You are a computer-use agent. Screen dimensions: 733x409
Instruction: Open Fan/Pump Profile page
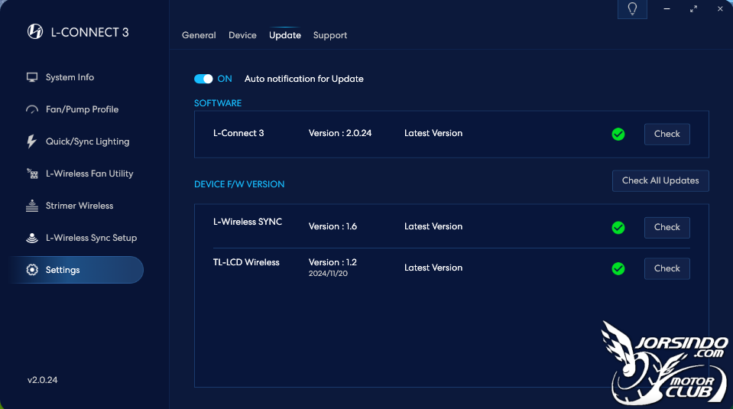pos(82,109)
